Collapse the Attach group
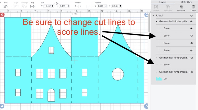Image resolution: width=198 pixels, height=110 pixels. pyautogui.click(x=153, y=16)
